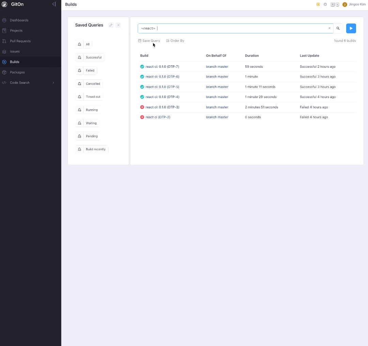This screenshot has height=346, width=368.
Task: Select the Successful saved query
Action: pos(94,58)
